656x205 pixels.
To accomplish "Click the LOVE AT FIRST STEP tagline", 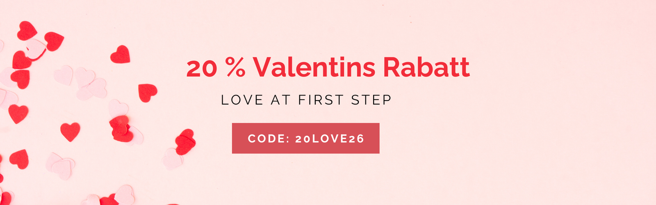I will point(306,100).
